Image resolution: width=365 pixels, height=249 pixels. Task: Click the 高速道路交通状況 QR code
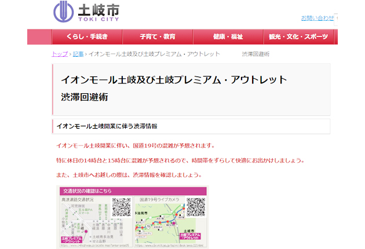click(121, 207)
